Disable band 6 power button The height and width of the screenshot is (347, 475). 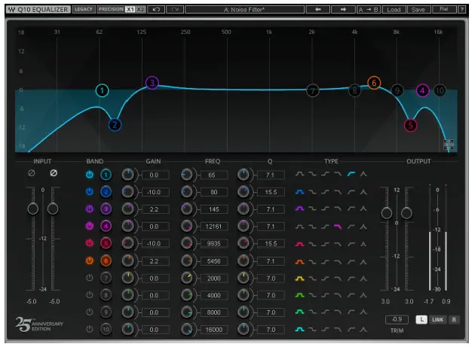pyautogui.click(x=90, y=261)
